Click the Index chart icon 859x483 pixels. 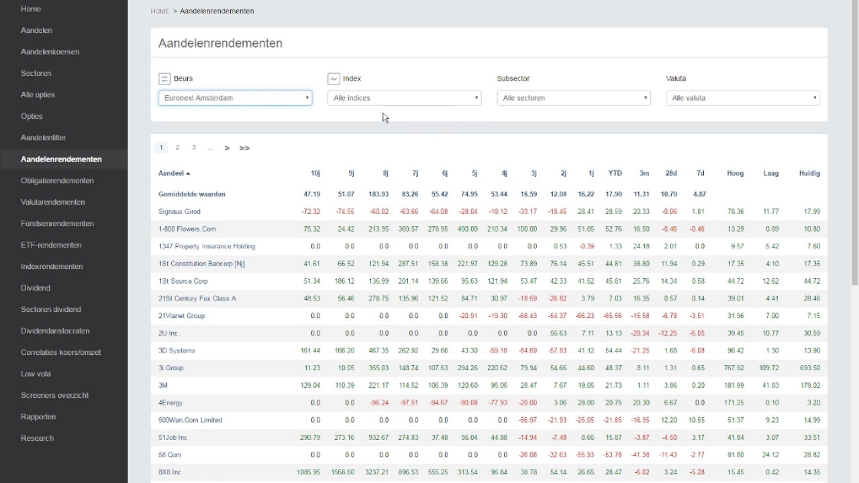334,79
